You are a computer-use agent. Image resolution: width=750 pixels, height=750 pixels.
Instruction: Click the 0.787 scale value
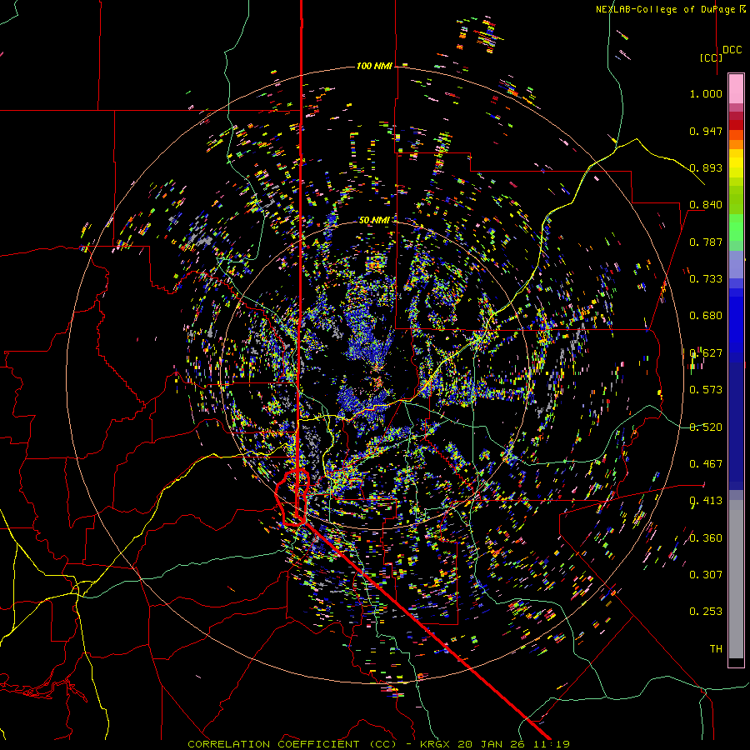(x=706, y=242)
